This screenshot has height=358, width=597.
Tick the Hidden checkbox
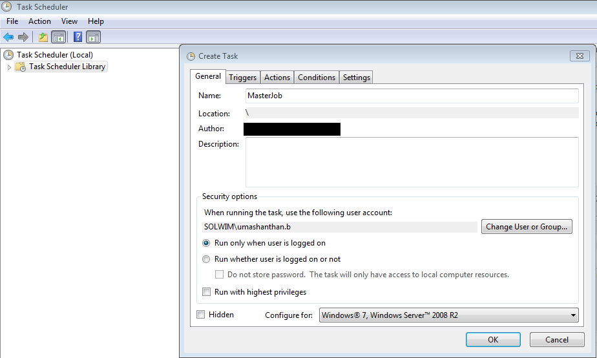click(x=201, y=315)
